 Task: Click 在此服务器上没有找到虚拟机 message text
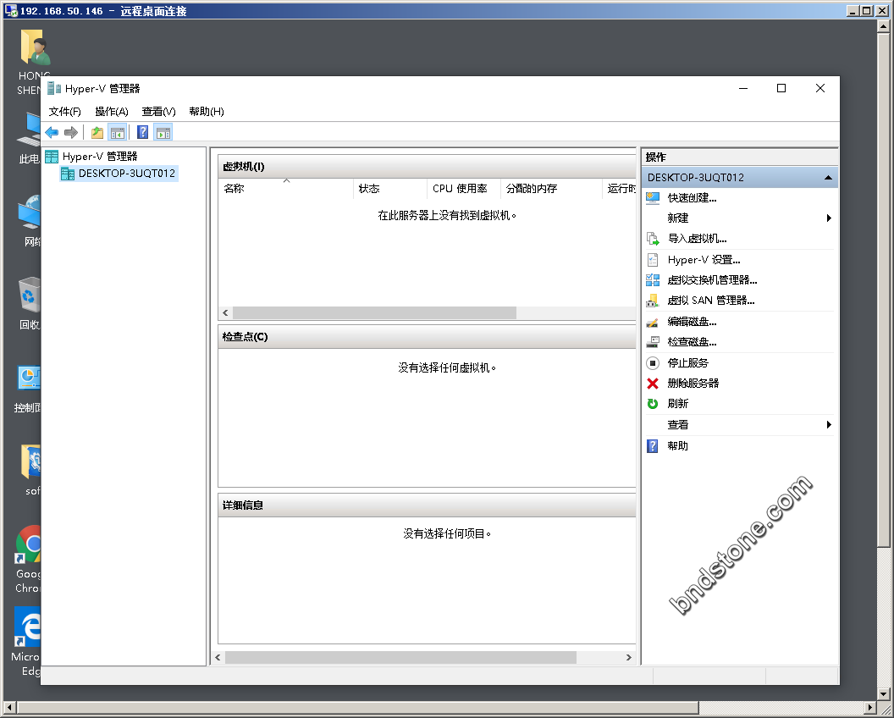(447, 216)
